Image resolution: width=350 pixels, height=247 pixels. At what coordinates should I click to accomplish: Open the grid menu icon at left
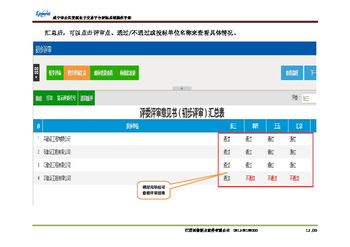click(36, 73)
